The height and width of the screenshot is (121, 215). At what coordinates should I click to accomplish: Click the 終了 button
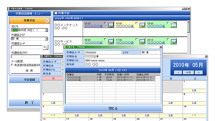click(25, 102)
